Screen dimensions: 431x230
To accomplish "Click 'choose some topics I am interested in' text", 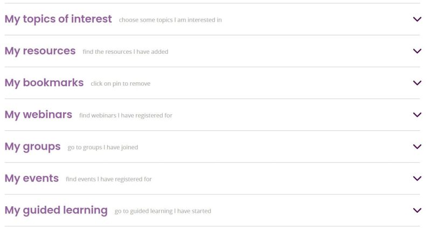I will pos(170,20).
